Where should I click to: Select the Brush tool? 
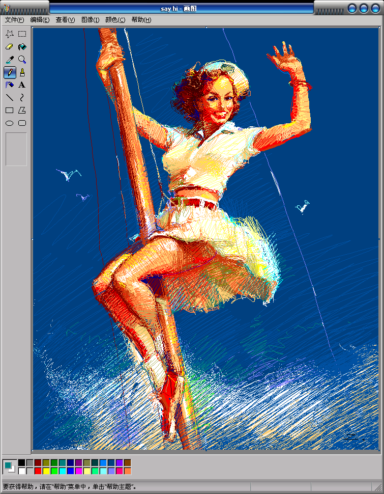point(22,72)
